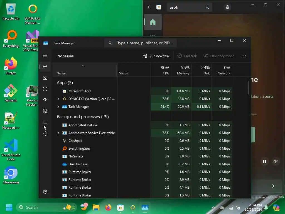Open the SONIC.EXE desktop icon
The width and height of the screenshot is (285, 214).
[32, 14]
